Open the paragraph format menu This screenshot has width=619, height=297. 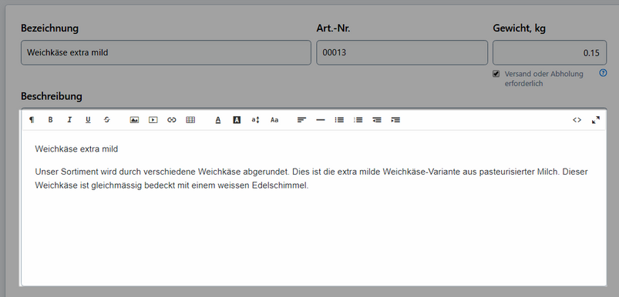point(32,120)
